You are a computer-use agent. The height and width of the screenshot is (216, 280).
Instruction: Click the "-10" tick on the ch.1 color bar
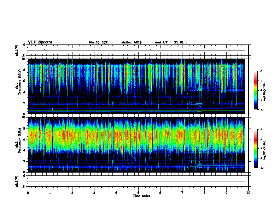(261, 110)
